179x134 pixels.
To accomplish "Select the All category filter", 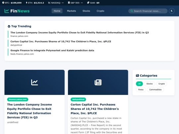I will click(x=139, y=84).
